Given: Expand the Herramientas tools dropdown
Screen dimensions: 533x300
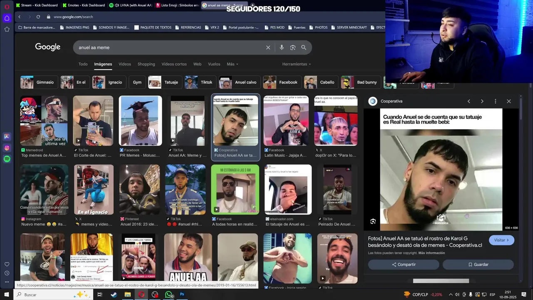Looking at the screenshot, I should point(296,64).
